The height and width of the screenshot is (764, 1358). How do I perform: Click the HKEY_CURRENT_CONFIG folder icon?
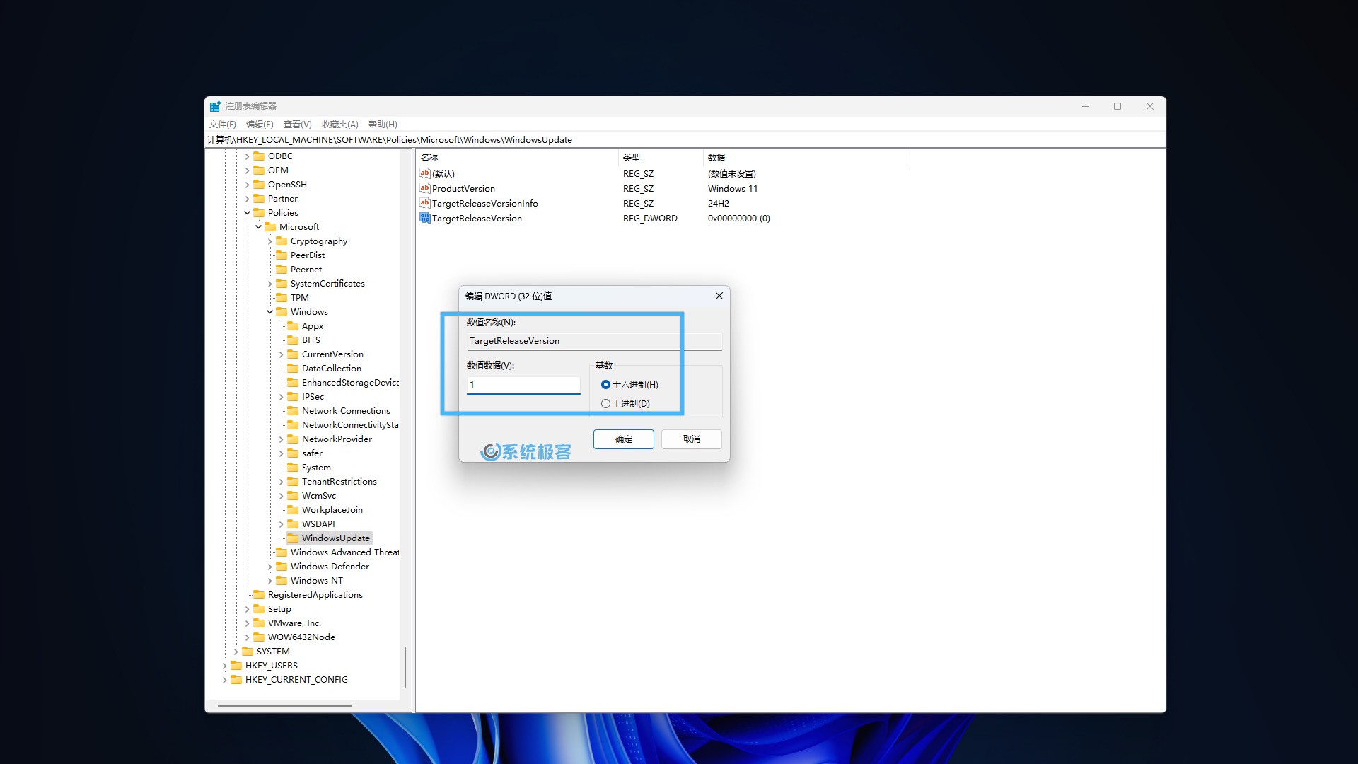coord(236,680)
